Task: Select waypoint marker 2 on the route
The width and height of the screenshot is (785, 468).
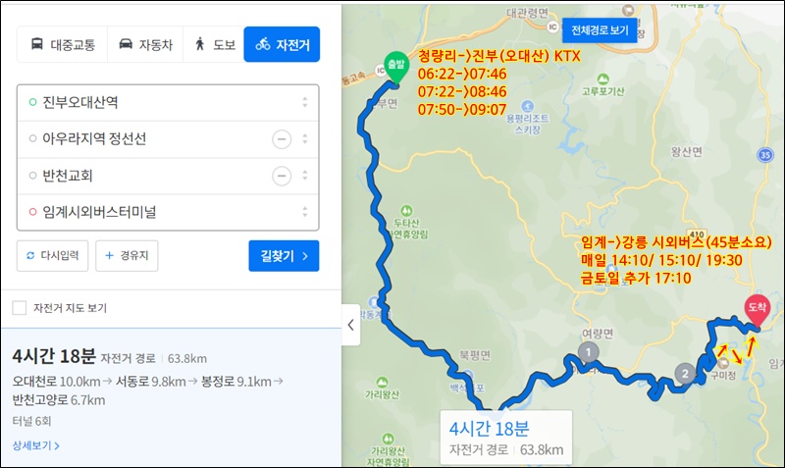Action: [685, 373]
